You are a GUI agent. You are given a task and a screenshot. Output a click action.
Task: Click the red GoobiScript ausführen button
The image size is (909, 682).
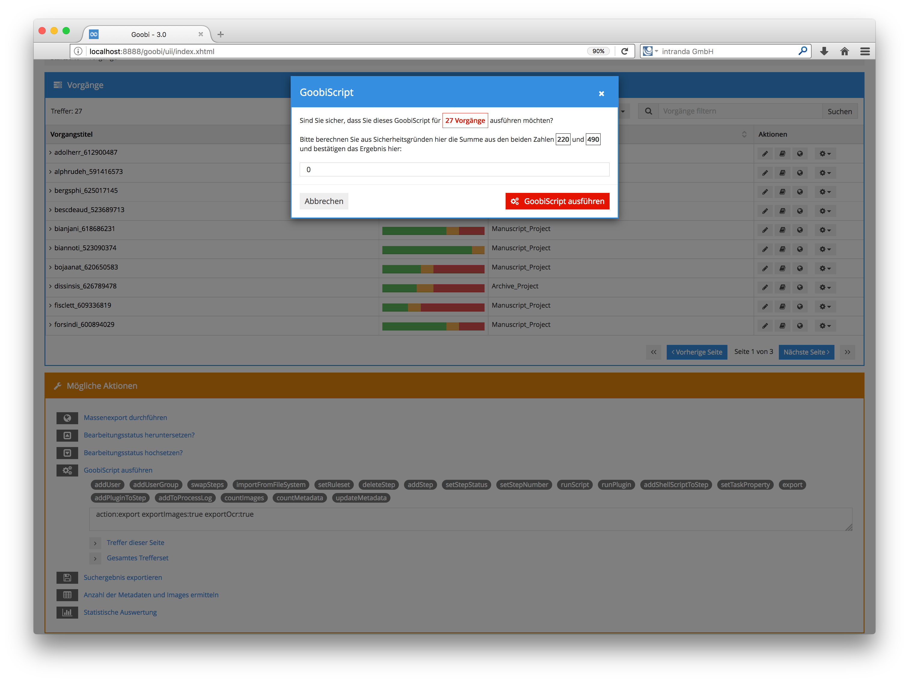pyautogui.click(x=557, y=201)
